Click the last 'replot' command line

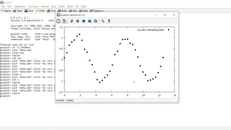click(10, 93)
